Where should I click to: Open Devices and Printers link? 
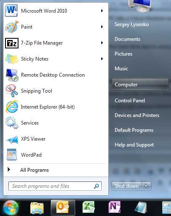point(137,115)
